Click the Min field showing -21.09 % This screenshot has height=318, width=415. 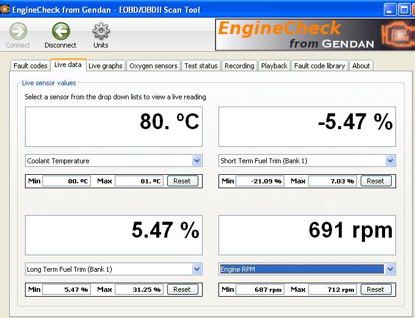click(260, 181)
